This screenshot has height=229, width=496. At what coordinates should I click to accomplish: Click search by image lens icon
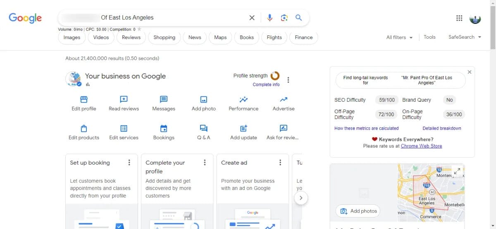click(284, 18)
